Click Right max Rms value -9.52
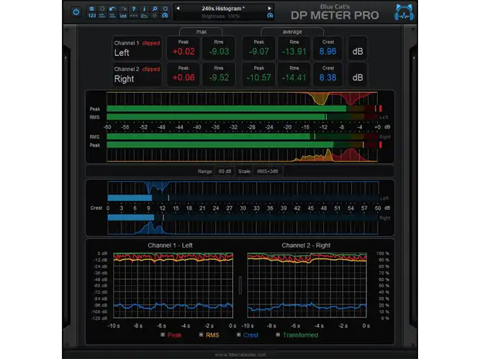 pyautogui.click(x=219, y=78)
